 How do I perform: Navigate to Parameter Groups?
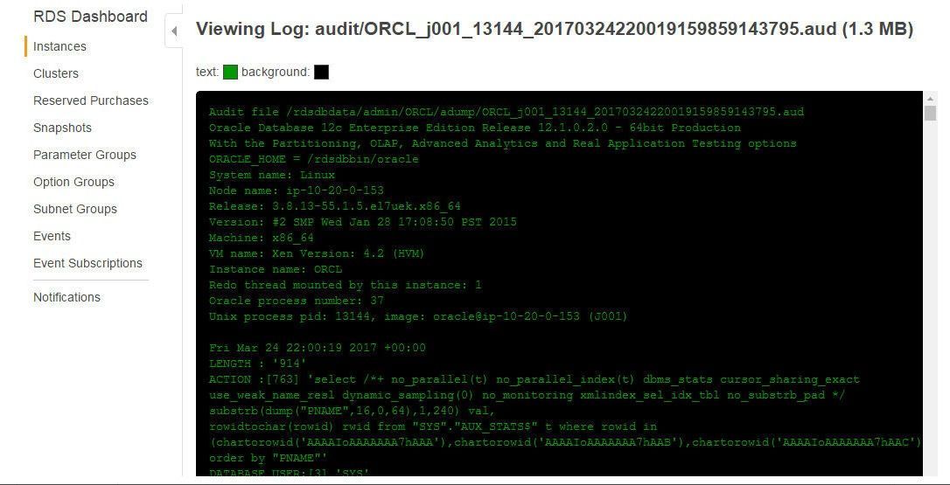pos(85,155)
